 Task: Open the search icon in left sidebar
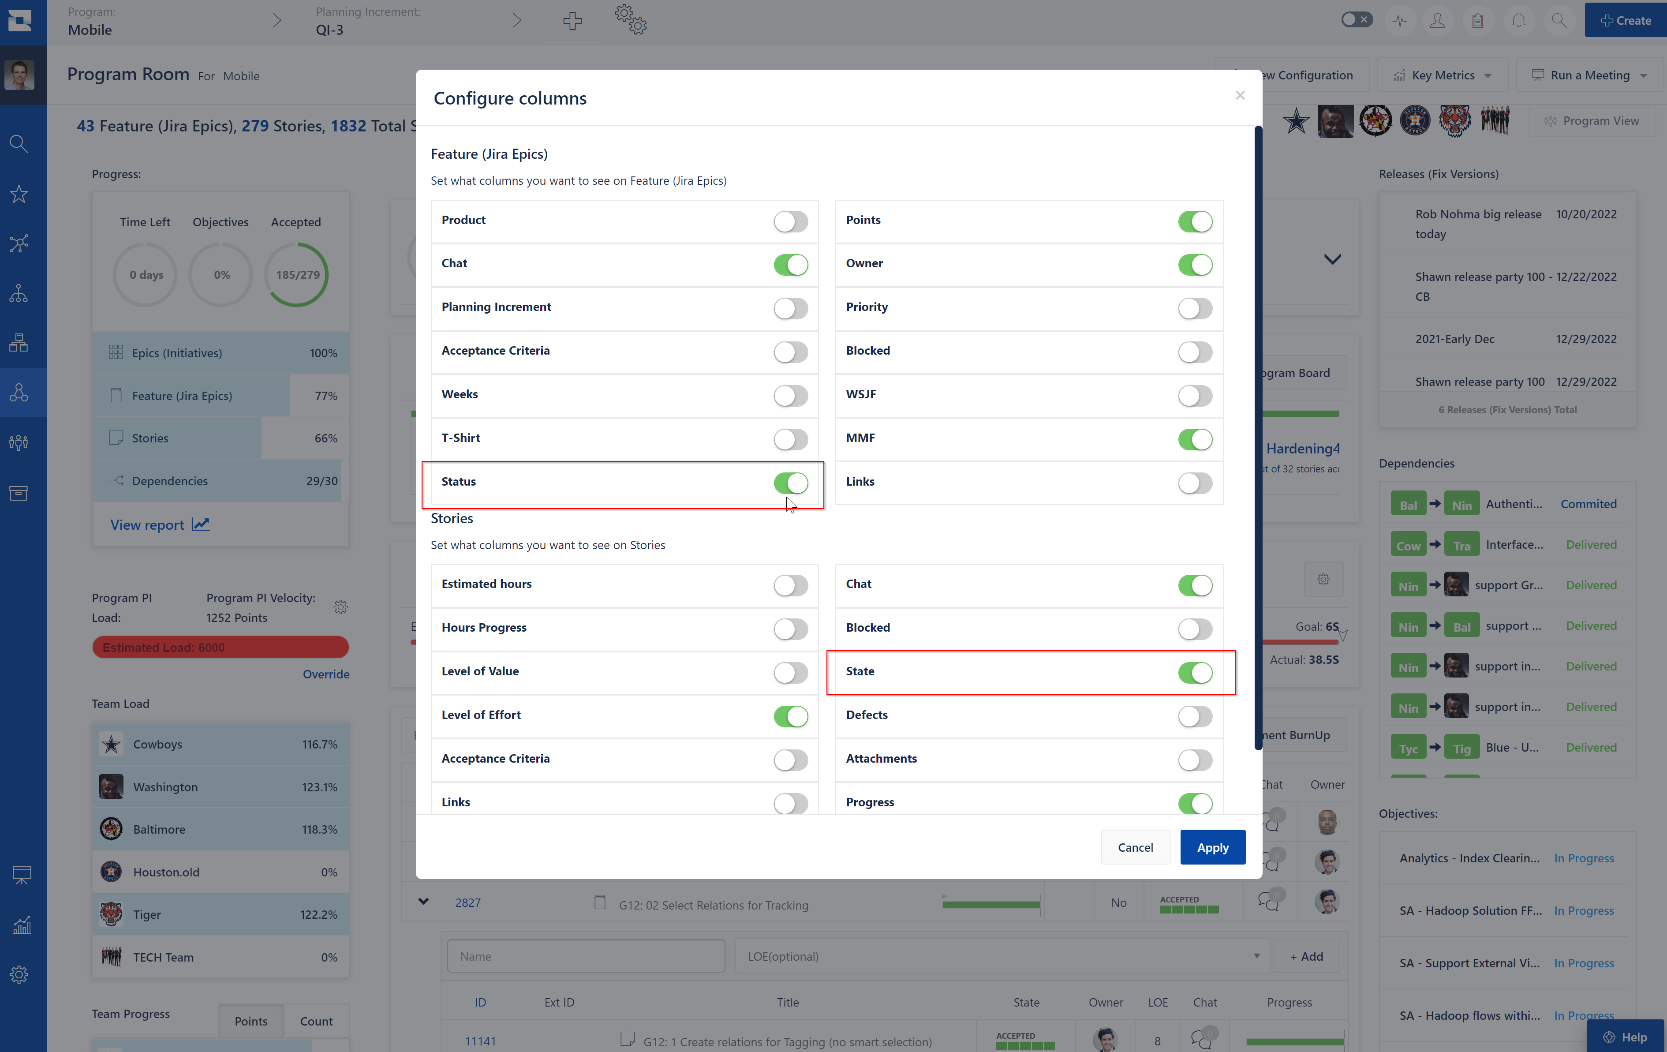click(19, 144)
